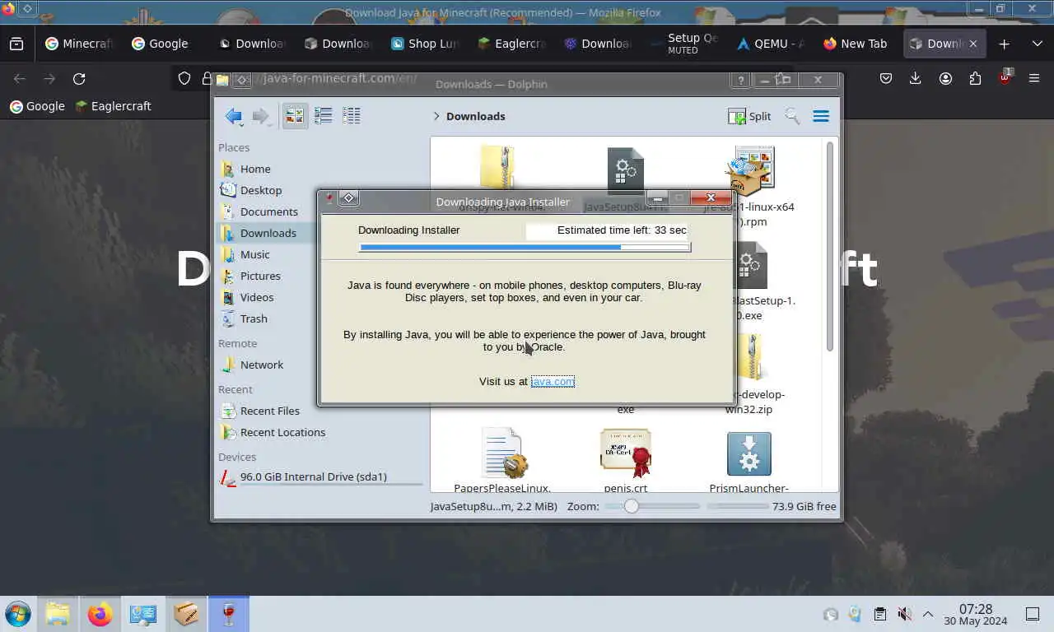Switch to the Google Firefox tab

(161, 44)
